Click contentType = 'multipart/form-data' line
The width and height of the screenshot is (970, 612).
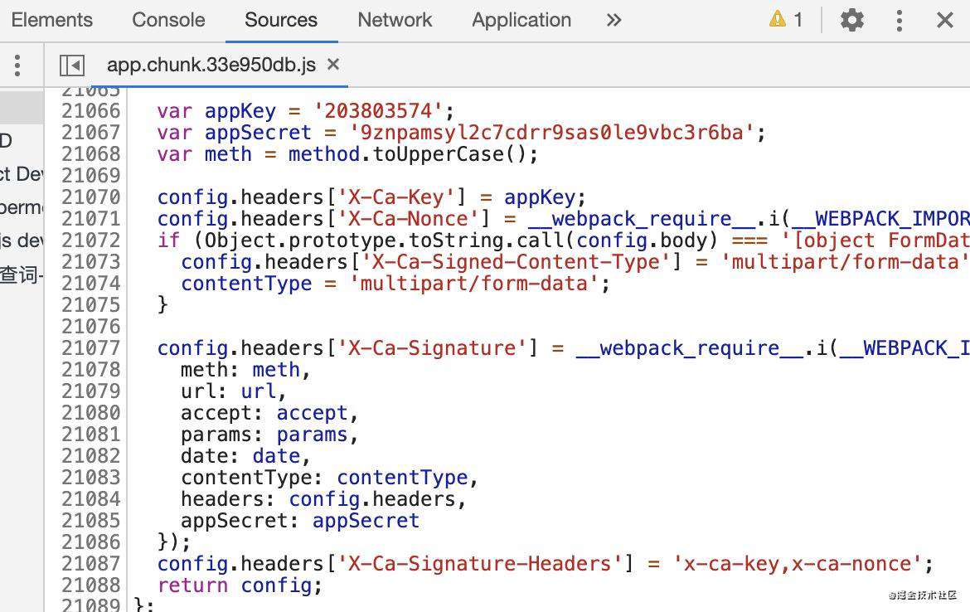[395, 284]
